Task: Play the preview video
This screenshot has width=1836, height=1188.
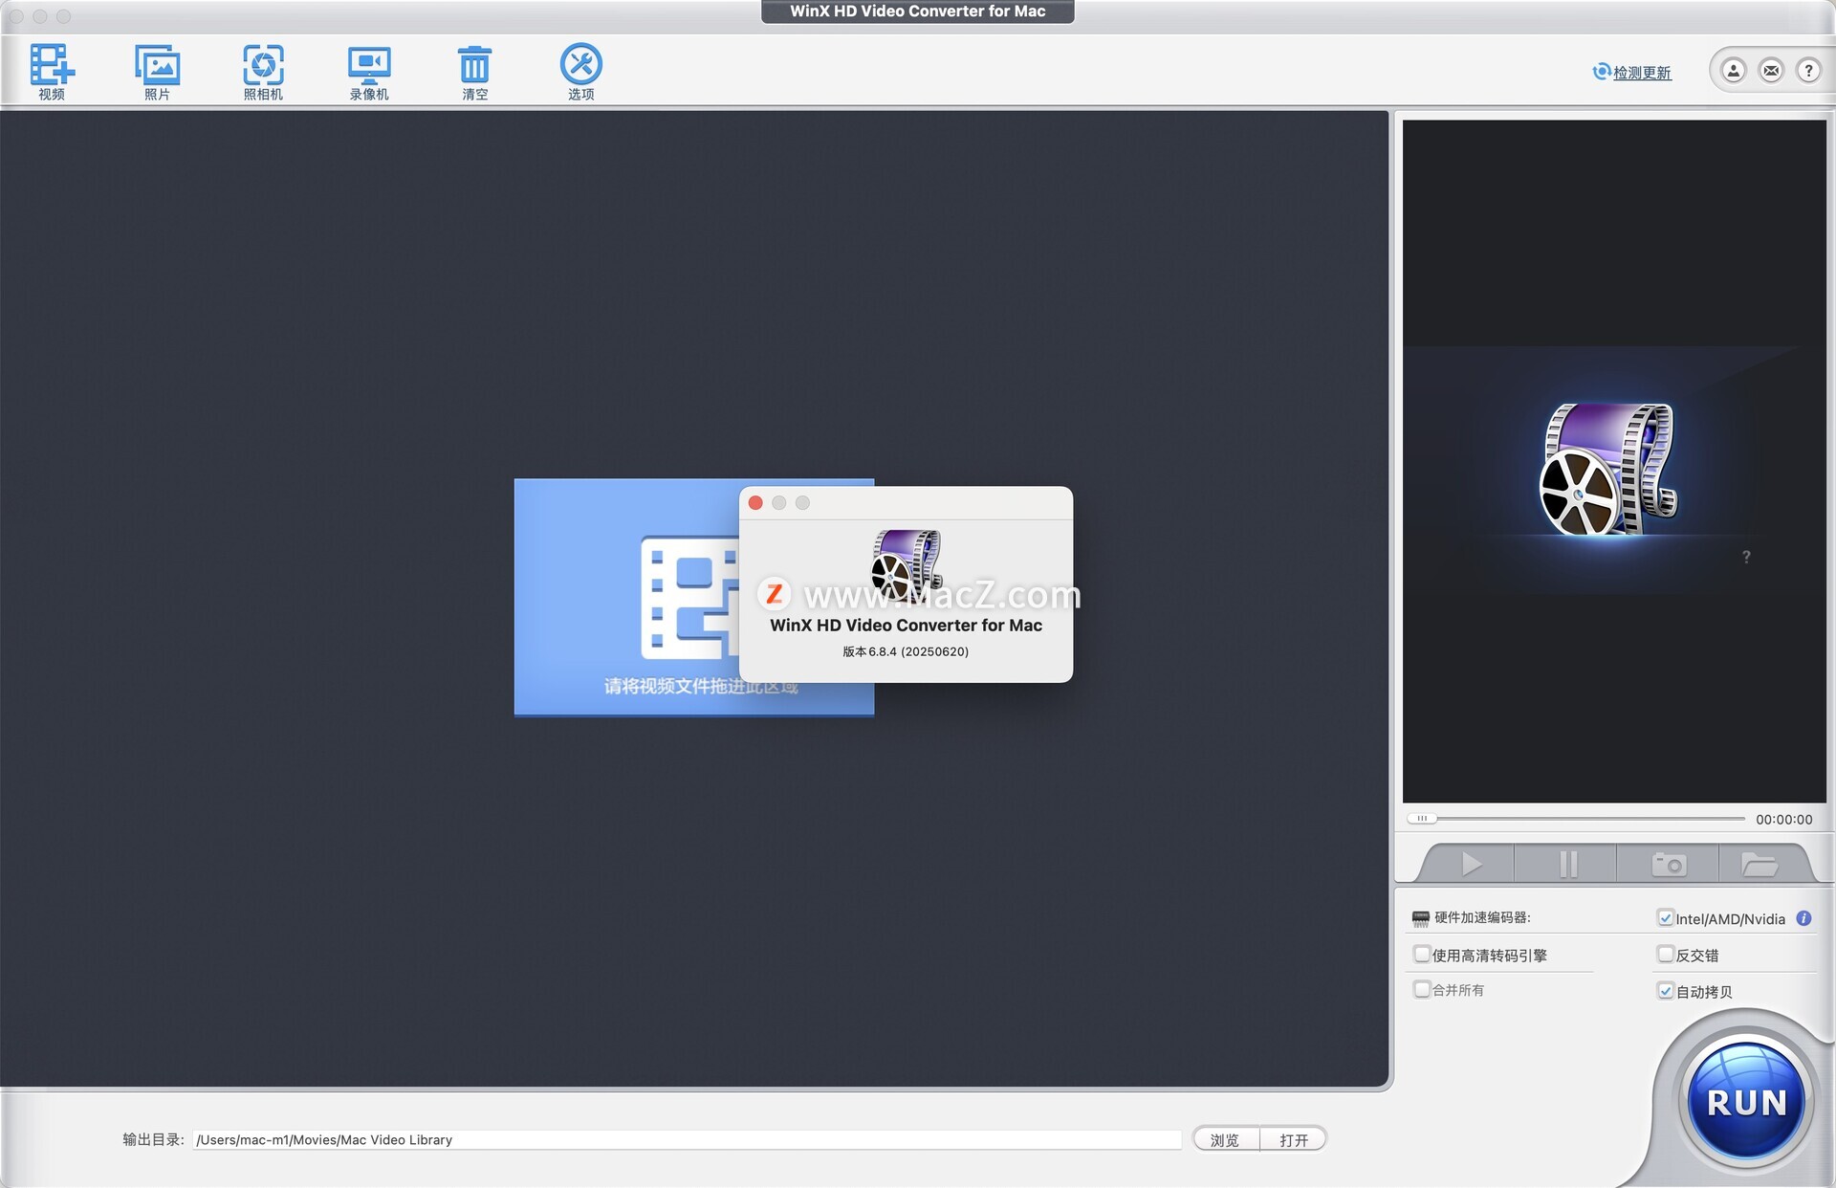Action: (x=1471, y=864)
